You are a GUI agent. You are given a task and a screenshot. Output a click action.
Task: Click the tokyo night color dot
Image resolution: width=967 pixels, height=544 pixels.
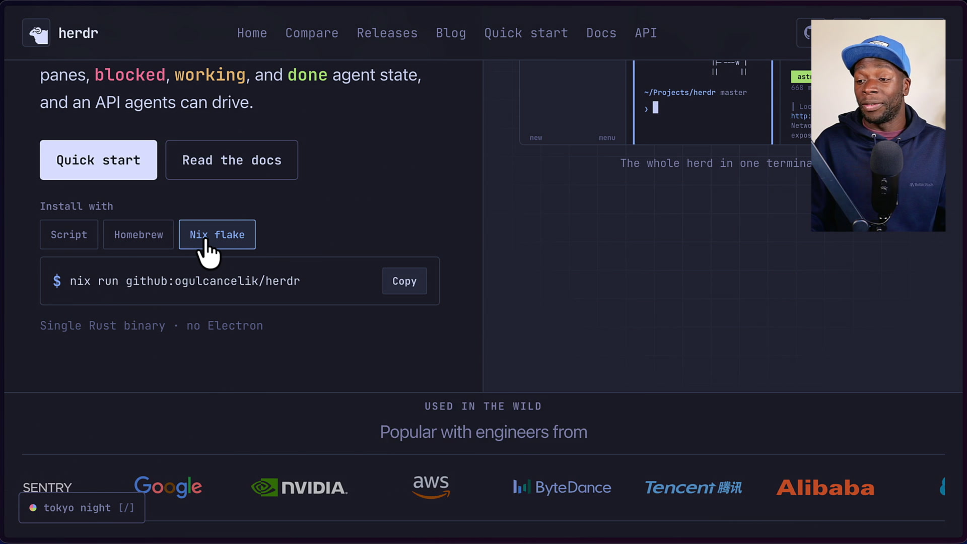click(33, 508)
